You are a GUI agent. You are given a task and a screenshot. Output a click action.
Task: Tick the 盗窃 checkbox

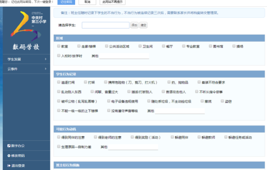tap(222, 101)
